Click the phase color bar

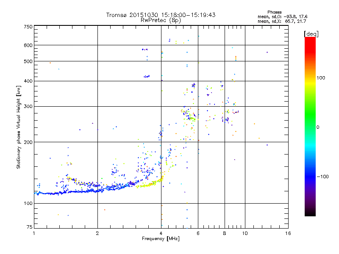click(x=310, y=127)
